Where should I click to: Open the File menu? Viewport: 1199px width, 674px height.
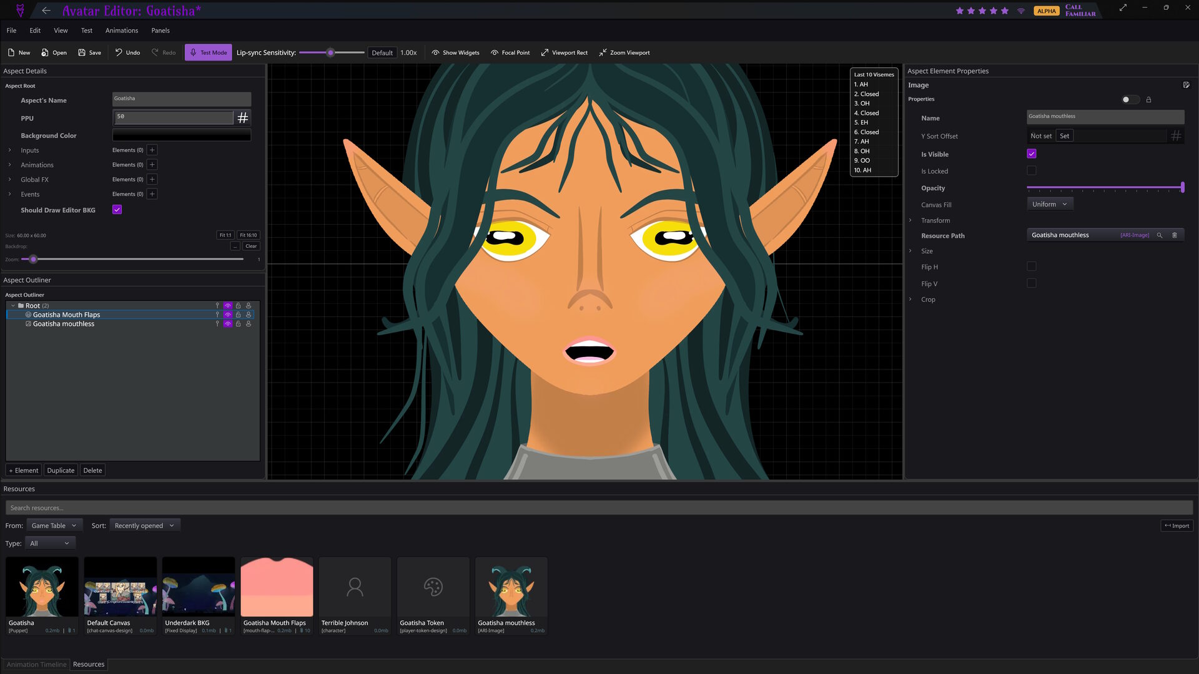(11, 30)
